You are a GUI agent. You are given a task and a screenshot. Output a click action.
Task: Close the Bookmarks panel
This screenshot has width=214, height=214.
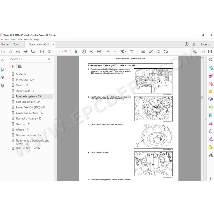point(49,59)
